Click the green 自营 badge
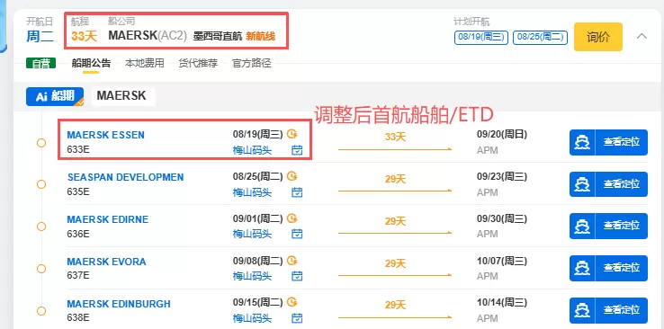This screenshot has height=329, width=664. click(40, 64)
